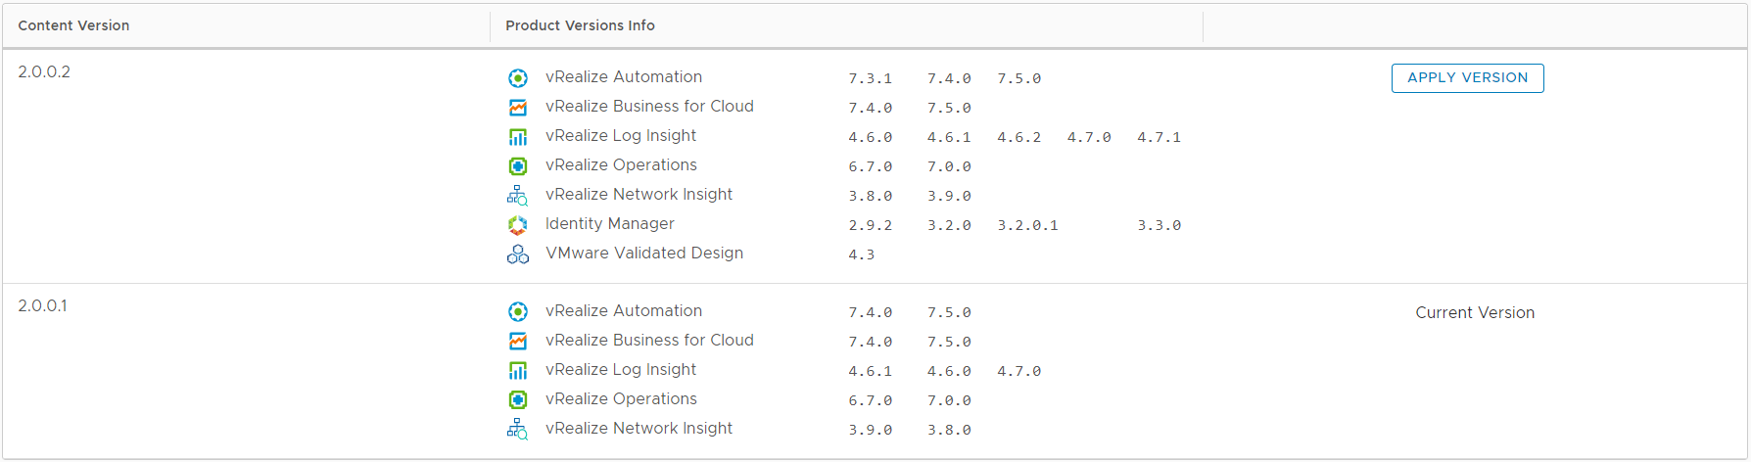The image size is (1751, 462).
Task: Click vRealize Network Insight icon in 2.0.0.1
Action: [x=518, y=430]
